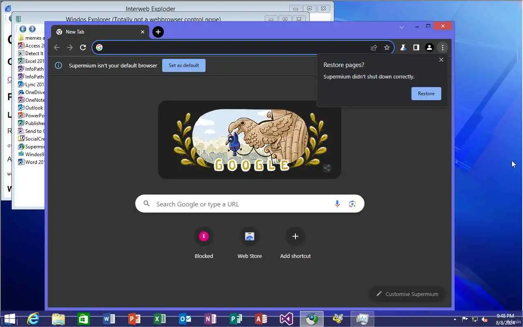Select the PowerPoint item in file list

click(31, 116)
